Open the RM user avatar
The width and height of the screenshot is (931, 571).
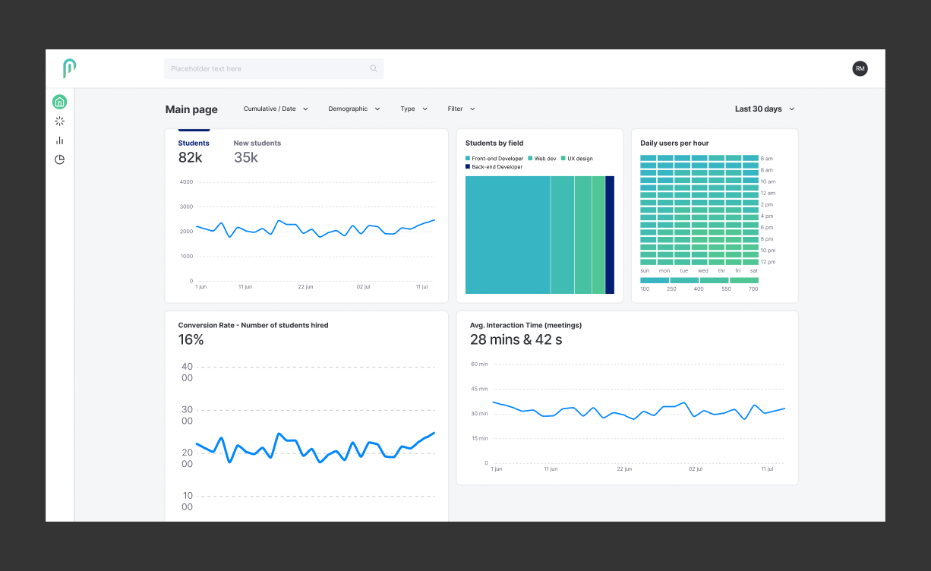point(860,68)
